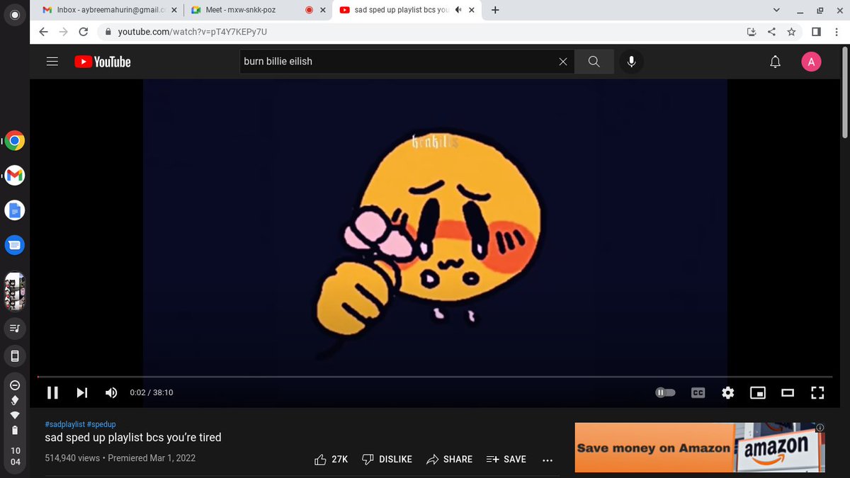
Task: Share this page from address bar
Action: coord(771,32)
